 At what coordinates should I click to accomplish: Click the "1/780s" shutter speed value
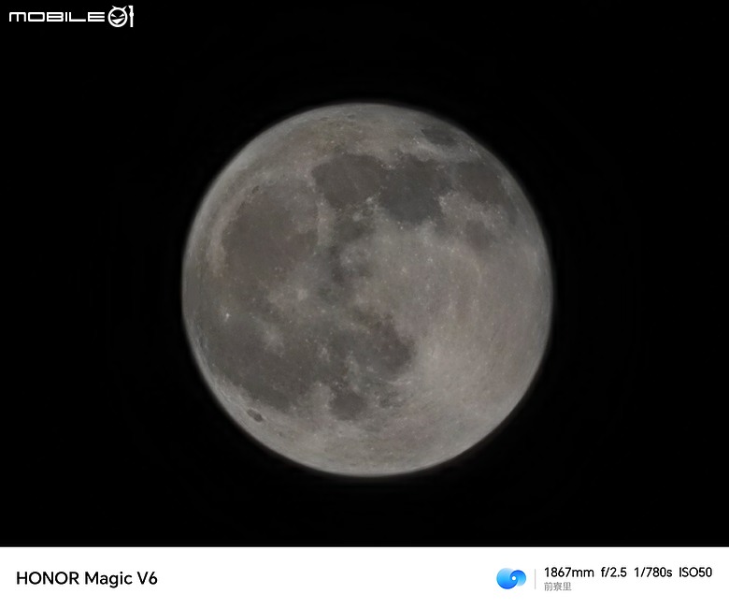pos(652,573)
